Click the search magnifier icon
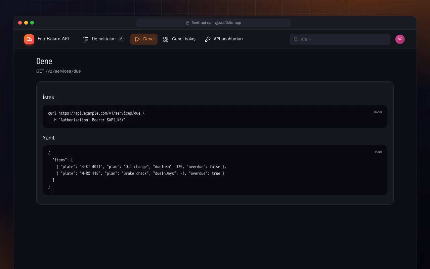The height and width of the screenshot is (269, 430). point(296,39)
